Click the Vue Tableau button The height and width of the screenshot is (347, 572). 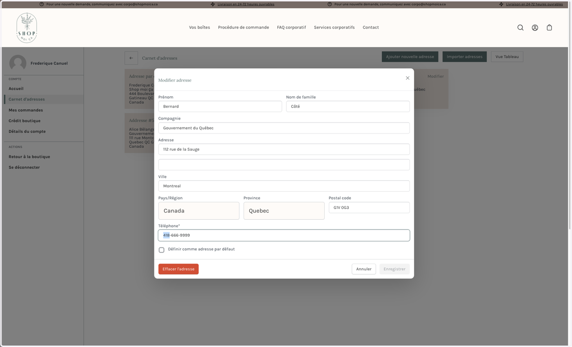point(507,57)
